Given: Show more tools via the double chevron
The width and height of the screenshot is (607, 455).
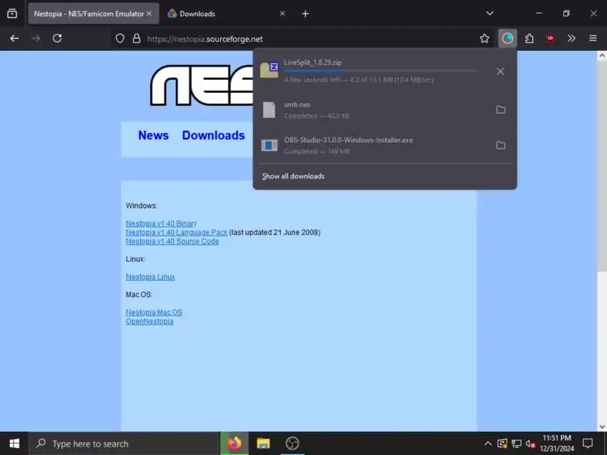Looking at the screenshot, I should pyautogui.click(x=571, y=39).
